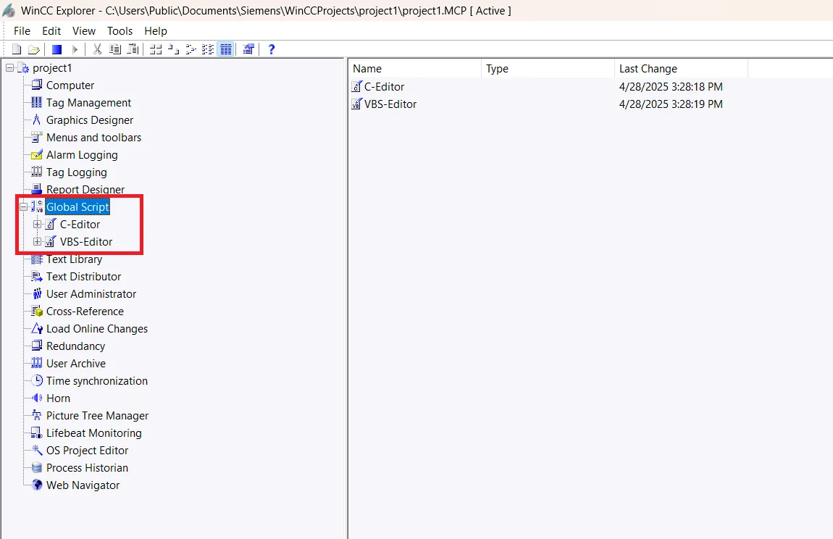Select Text Distributor in the tree
The height and width of the screenshot is (539, 833).
83,277
